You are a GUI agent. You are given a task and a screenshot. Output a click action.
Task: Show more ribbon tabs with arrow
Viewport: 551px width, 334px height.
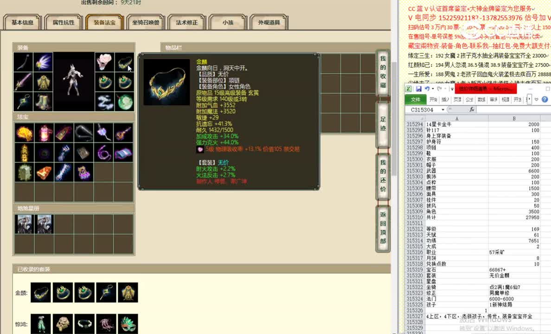tap(529, 99)
